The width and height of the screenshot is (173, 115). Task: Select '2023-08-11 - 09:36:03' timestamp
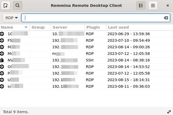128,86
